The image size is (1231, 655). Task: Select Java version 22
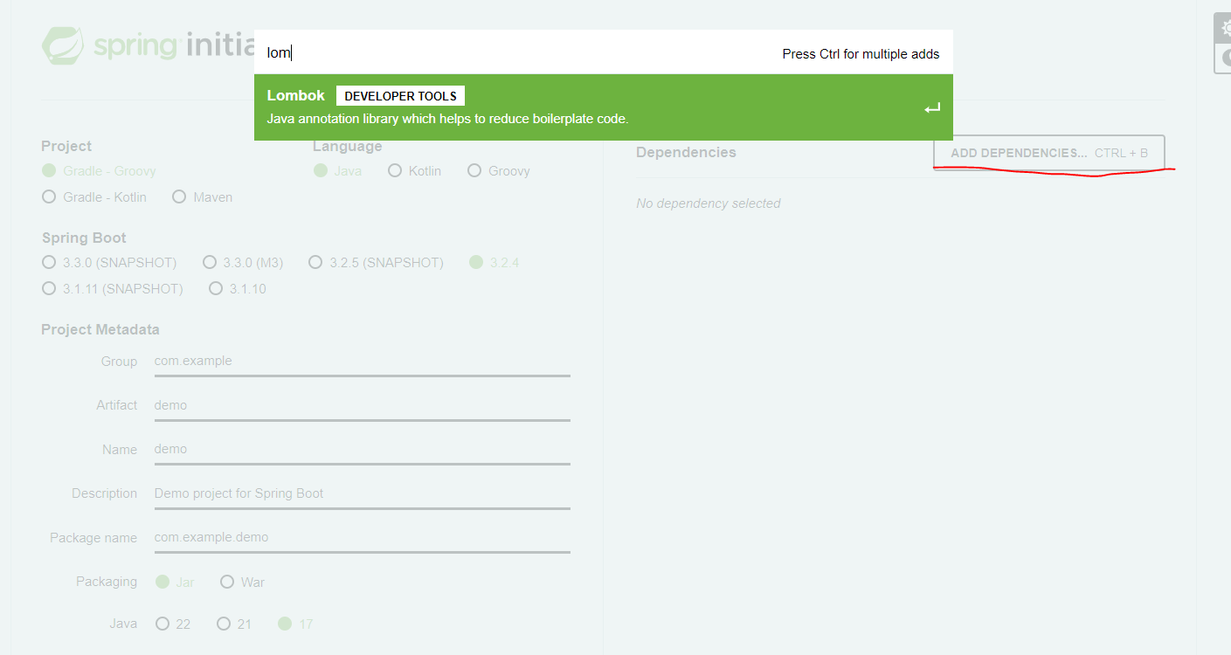click(x=173, y=624)
